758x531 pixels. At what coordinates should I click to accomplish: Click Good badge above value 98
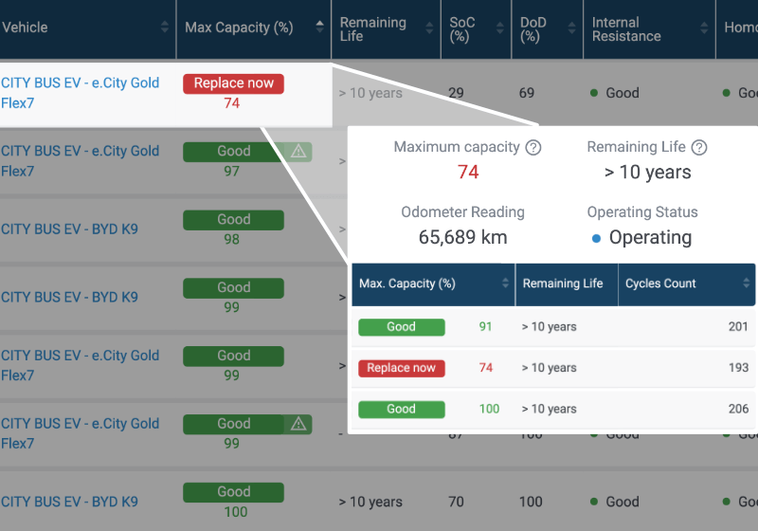point(233,220)
